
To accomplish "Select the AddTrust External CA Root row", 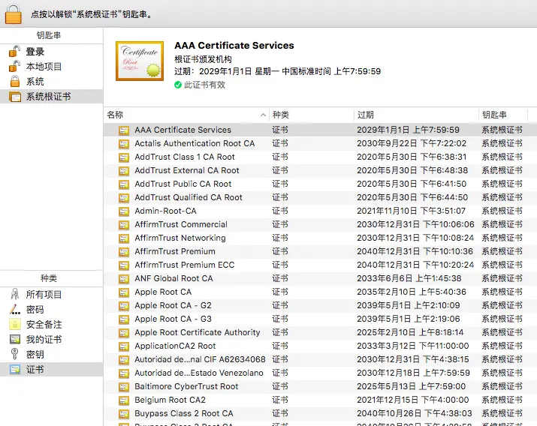I will pos(320,170).
